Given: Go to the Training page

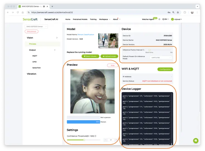Looking at the screenshot, I should pyautogui.click(x=93, y=19).
